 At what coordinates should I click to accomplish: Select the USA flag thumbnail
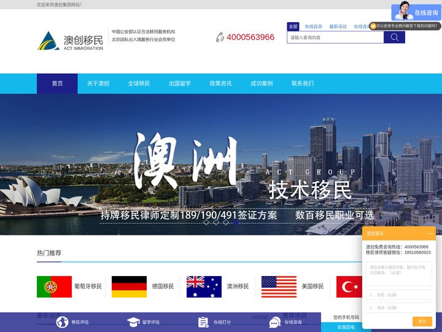(x=279, y=287)
